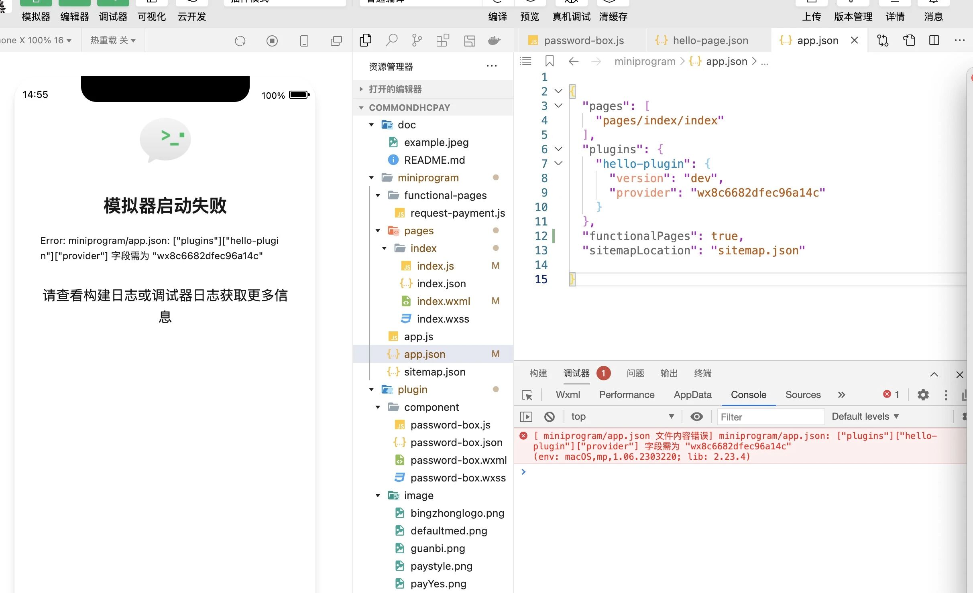973x593 pixels.
Task: Toggle the 热重载 hot reload setting
Action: 113,41
